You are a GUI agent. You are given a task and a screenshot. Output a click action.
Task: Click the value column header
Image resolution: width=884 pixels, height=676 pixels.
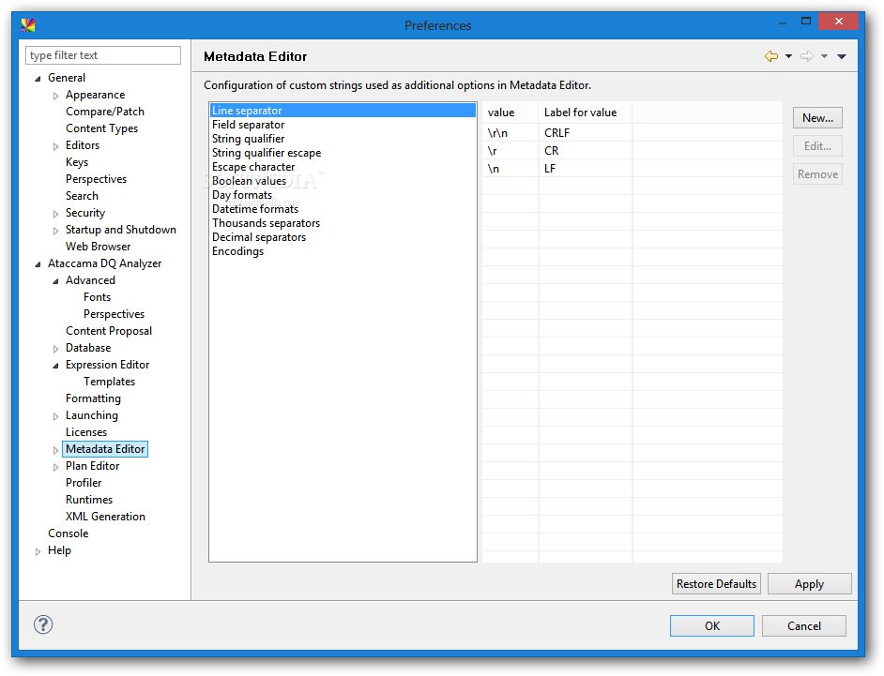511,113
